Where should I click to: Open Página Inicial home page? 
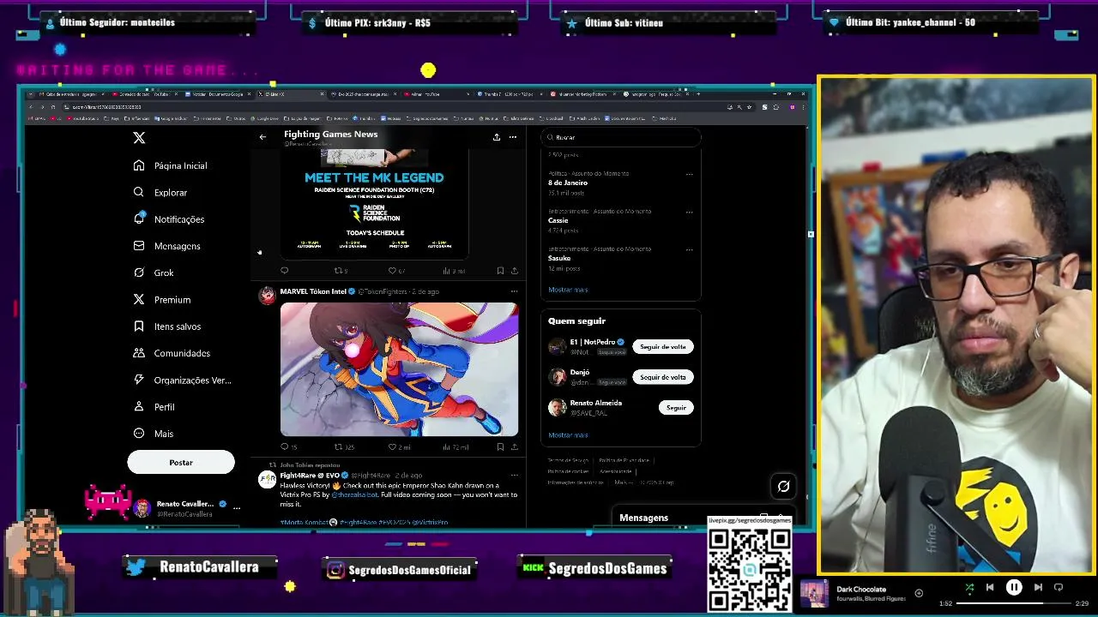click(171, 165)
